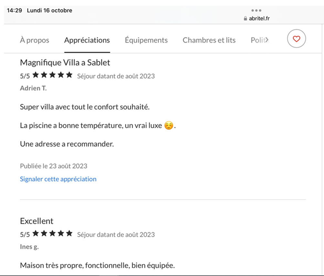
Task: Save listing with the heart icon
Action: pyautogui.click(x=296, y=39)
